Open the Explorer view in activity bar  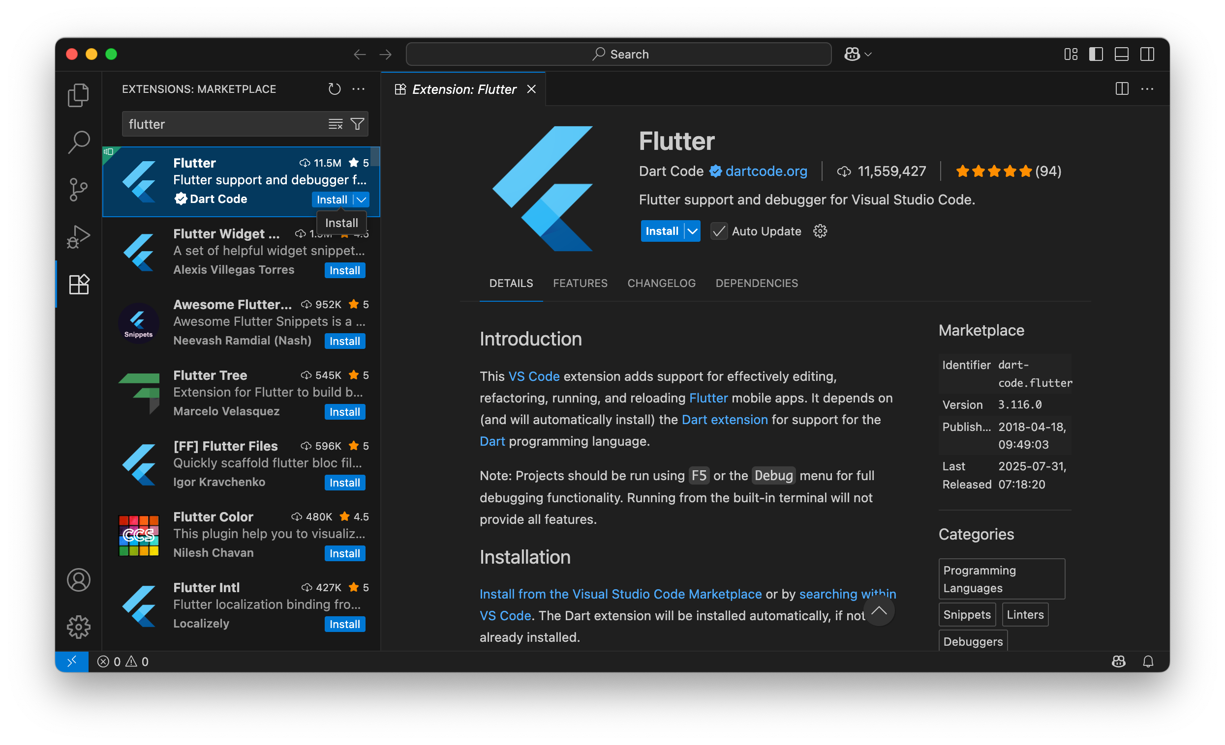(x=79, y=95)
